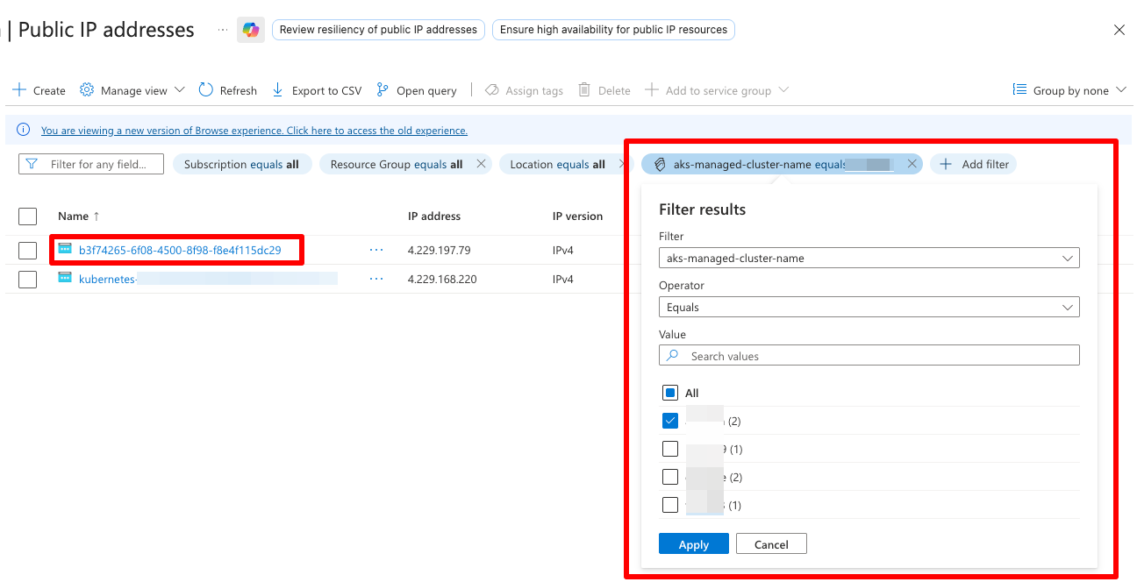
Task: Click the Open query icon
Action: point(381,89)
